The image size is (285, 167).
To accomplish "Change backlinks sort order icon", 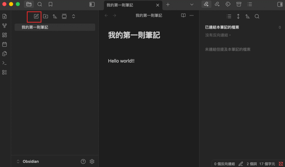I will pyautogui.click(x=247, y=16).
